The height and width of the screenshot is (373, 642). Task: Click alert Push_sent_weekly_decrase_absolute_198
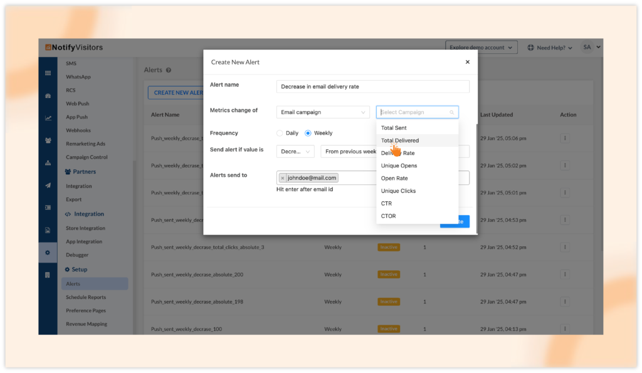coord(197,302)
